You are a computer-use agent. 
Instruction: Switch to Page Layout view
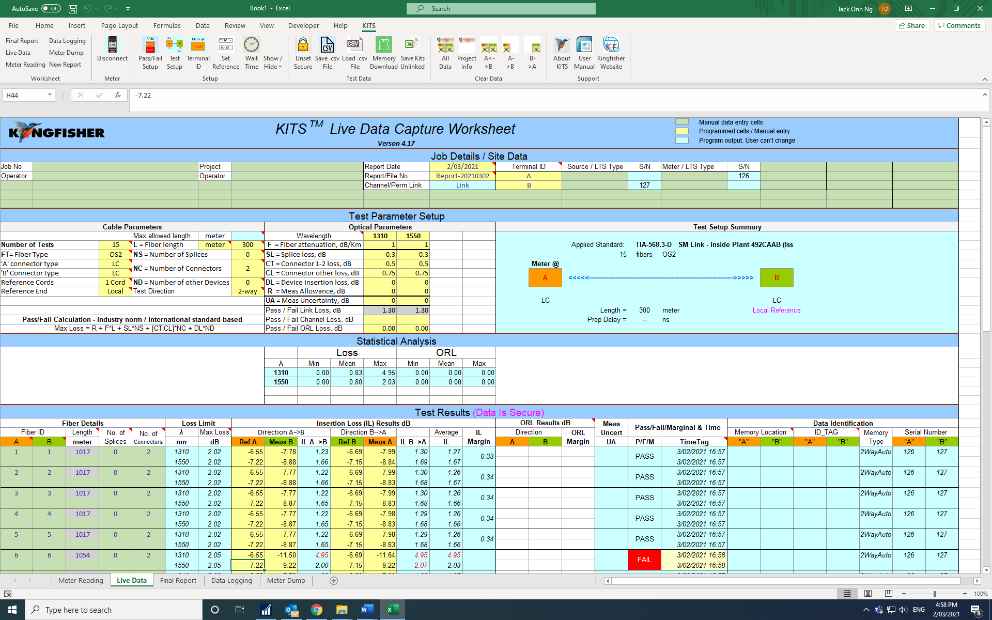coord(868,594)
